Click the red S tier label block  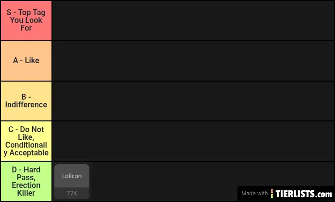(26, 20)
